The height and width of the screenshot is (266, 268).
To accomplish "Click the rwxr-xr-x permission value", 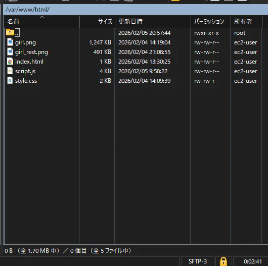I will (x=206, y=33).
